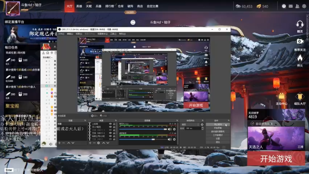Toggle visibility of 天人=哑巴 source
This screenshot has height=174, width=309.
pyautogui.click(x=110, y=127)
